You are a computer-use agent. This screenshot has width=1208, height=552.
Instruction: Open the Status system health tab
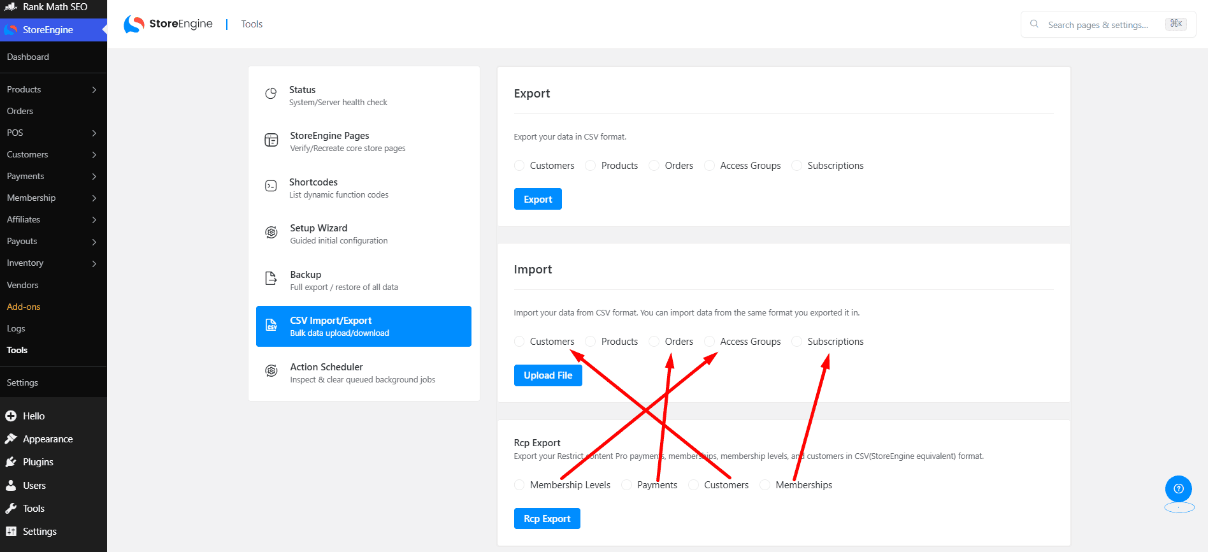pos(364,96)
